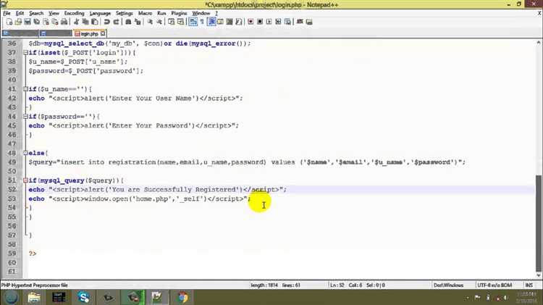Screen dimensions: 543x305
Task: Collapse the mysql_query fold at line 51
Action: tap(25, 180)
